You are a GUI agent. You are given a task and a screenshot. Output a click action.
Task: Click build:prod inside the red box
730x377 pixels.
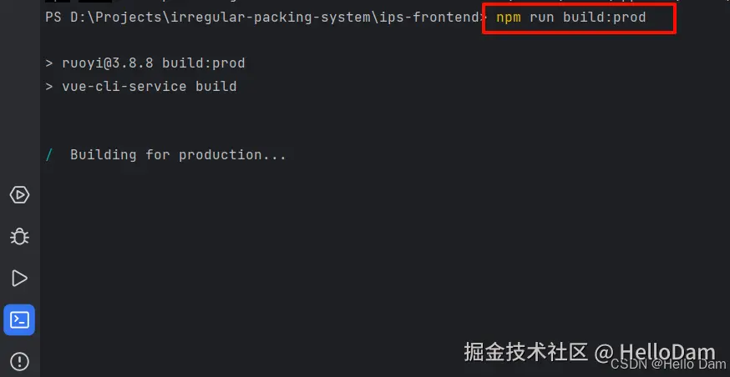coord(605,18)
